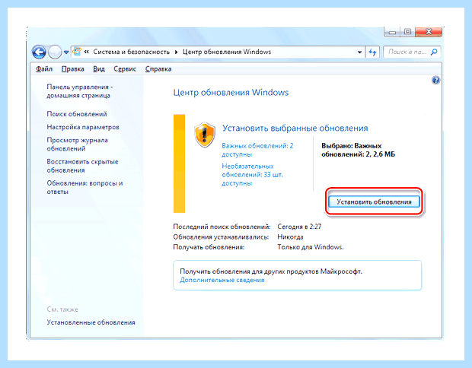Open 'Необязательных обновлений: 33 шт.' link
Image resolution: width=472 pixels, height=368 pixels.
(252, 174)
